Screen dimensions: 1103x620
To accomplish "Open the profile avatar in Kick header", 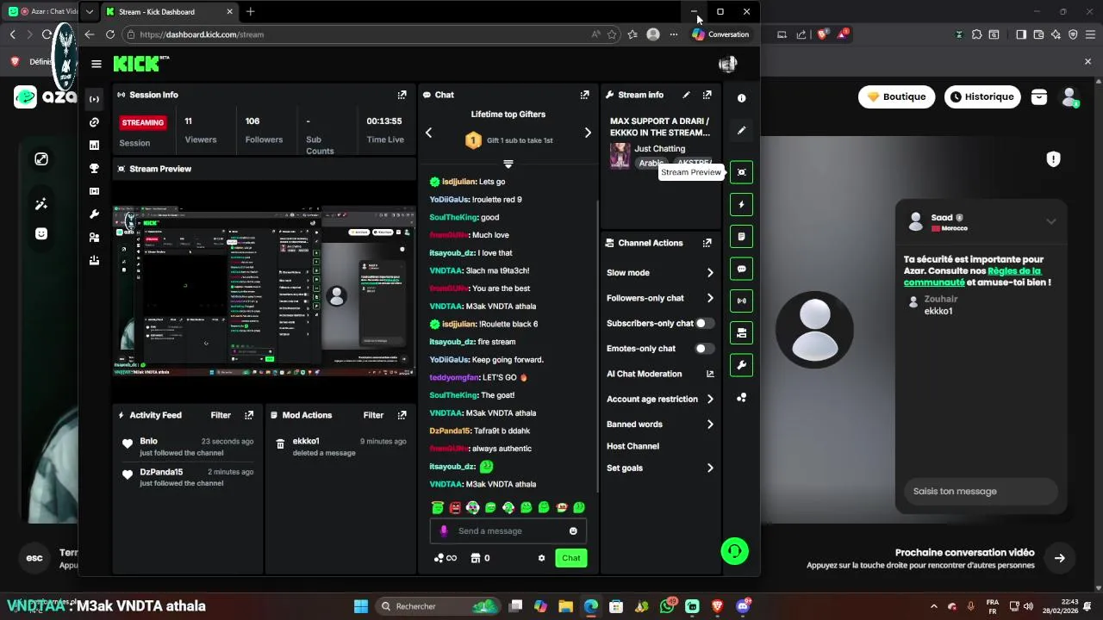I will (x=728, y=64).
